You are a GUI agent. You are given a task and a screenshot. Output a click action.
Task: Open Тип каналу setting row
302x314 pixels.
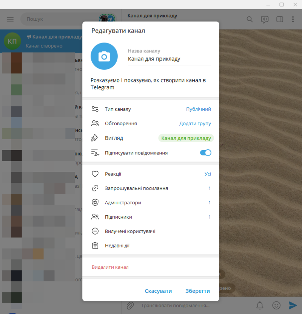(151, 109)
